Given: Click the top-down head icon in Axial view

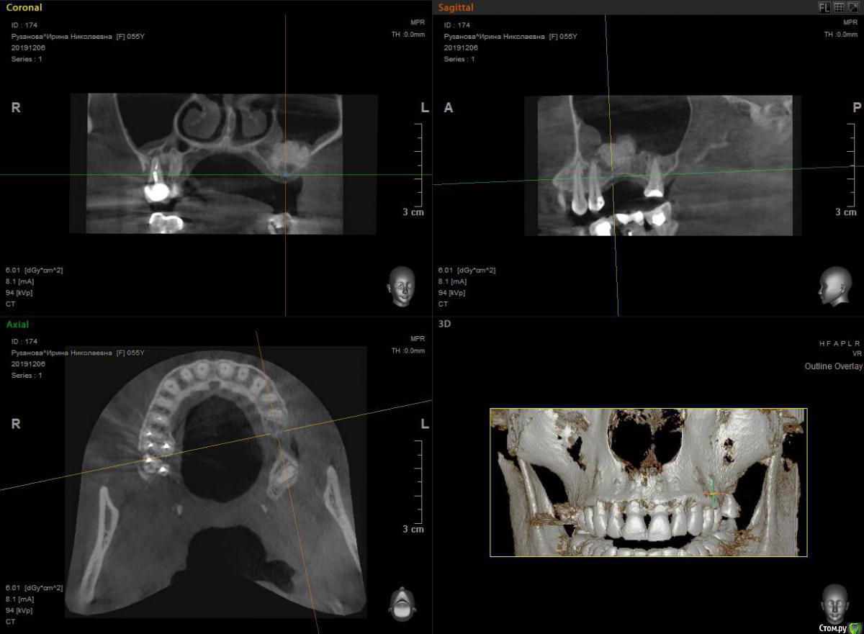Looking at the screenshot, I should (x=401, y=603).
